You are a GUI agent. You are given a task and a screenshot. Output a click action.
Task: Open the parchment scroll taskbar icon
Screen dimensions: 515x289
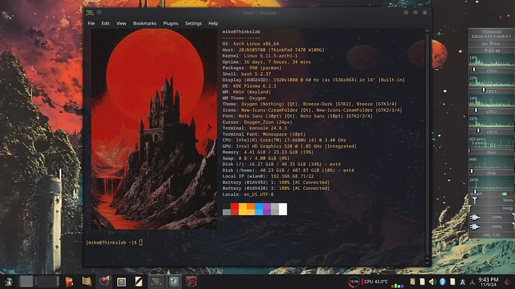click(87, 282)
